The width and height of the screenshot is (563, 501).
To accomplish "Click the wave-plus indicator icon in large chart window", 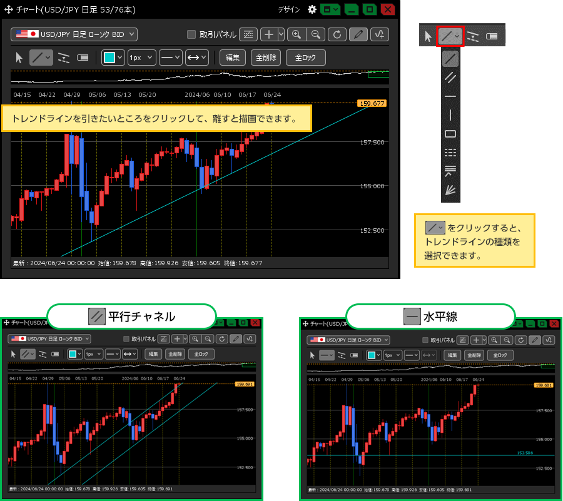I will pyautogui.click(x=380, y=34).
